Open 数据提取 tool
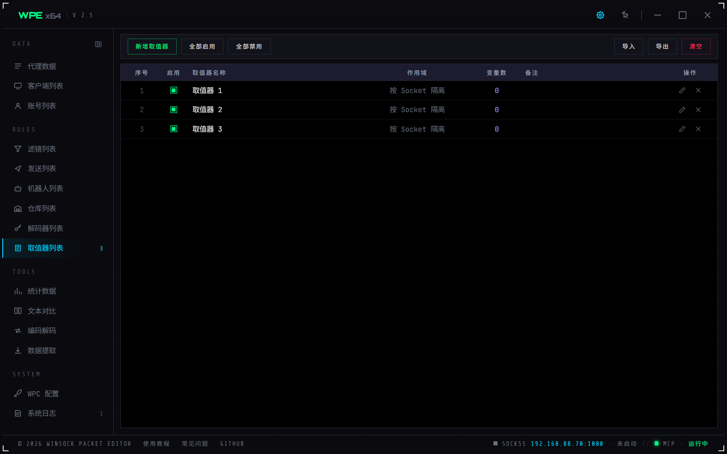The height and width of the screenshot is (454, 727). [58, 350]
